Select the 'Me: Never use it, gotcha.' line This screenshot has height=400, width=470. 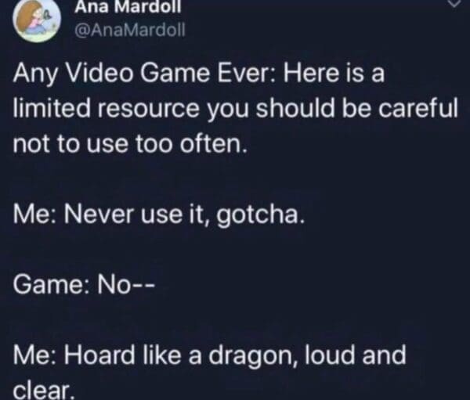159,215
